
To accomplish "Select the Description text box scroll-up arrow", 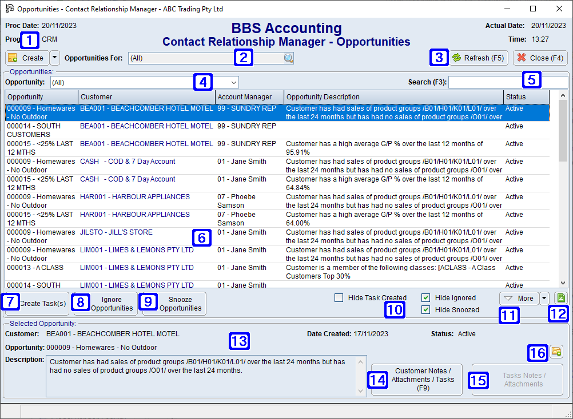I will coord(359,362).
